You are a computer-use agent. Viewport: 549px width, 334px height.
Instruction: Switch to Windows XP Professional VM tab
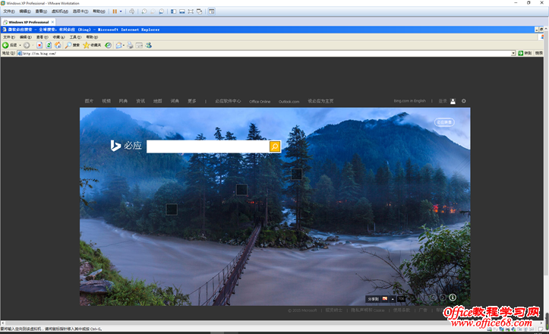coord(29,22)
